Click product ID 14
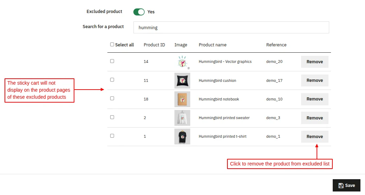 tap(146, 62)
